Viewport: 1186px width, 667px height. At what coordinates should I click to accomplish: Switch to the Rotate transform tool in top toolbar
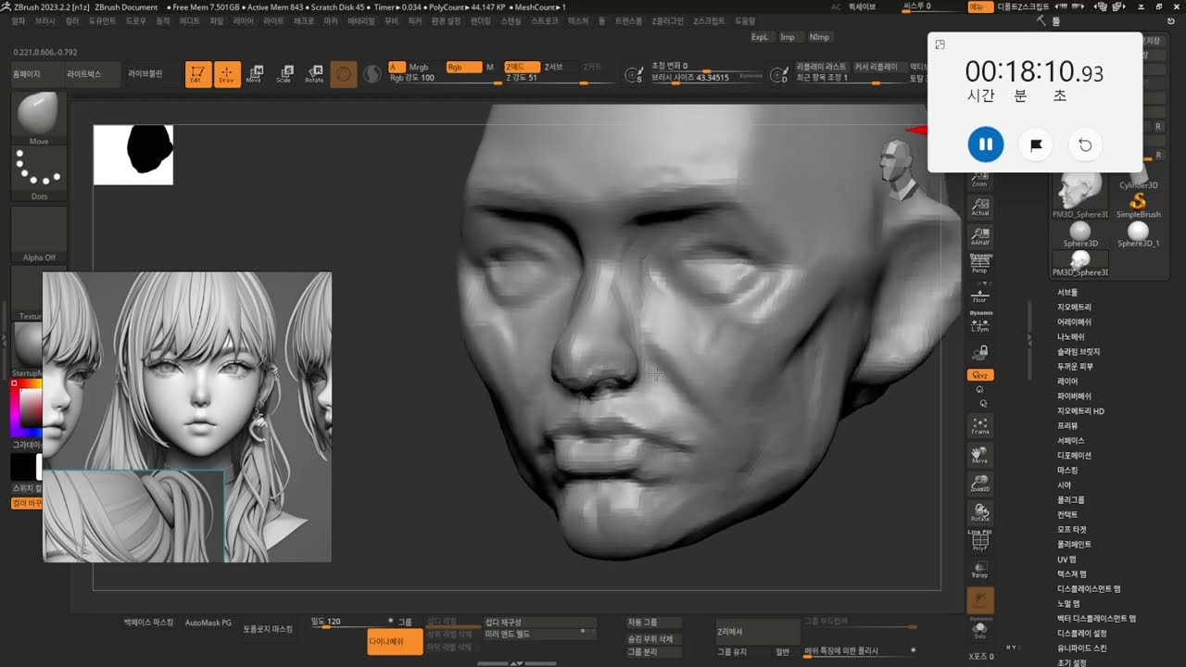click(314, 75)
